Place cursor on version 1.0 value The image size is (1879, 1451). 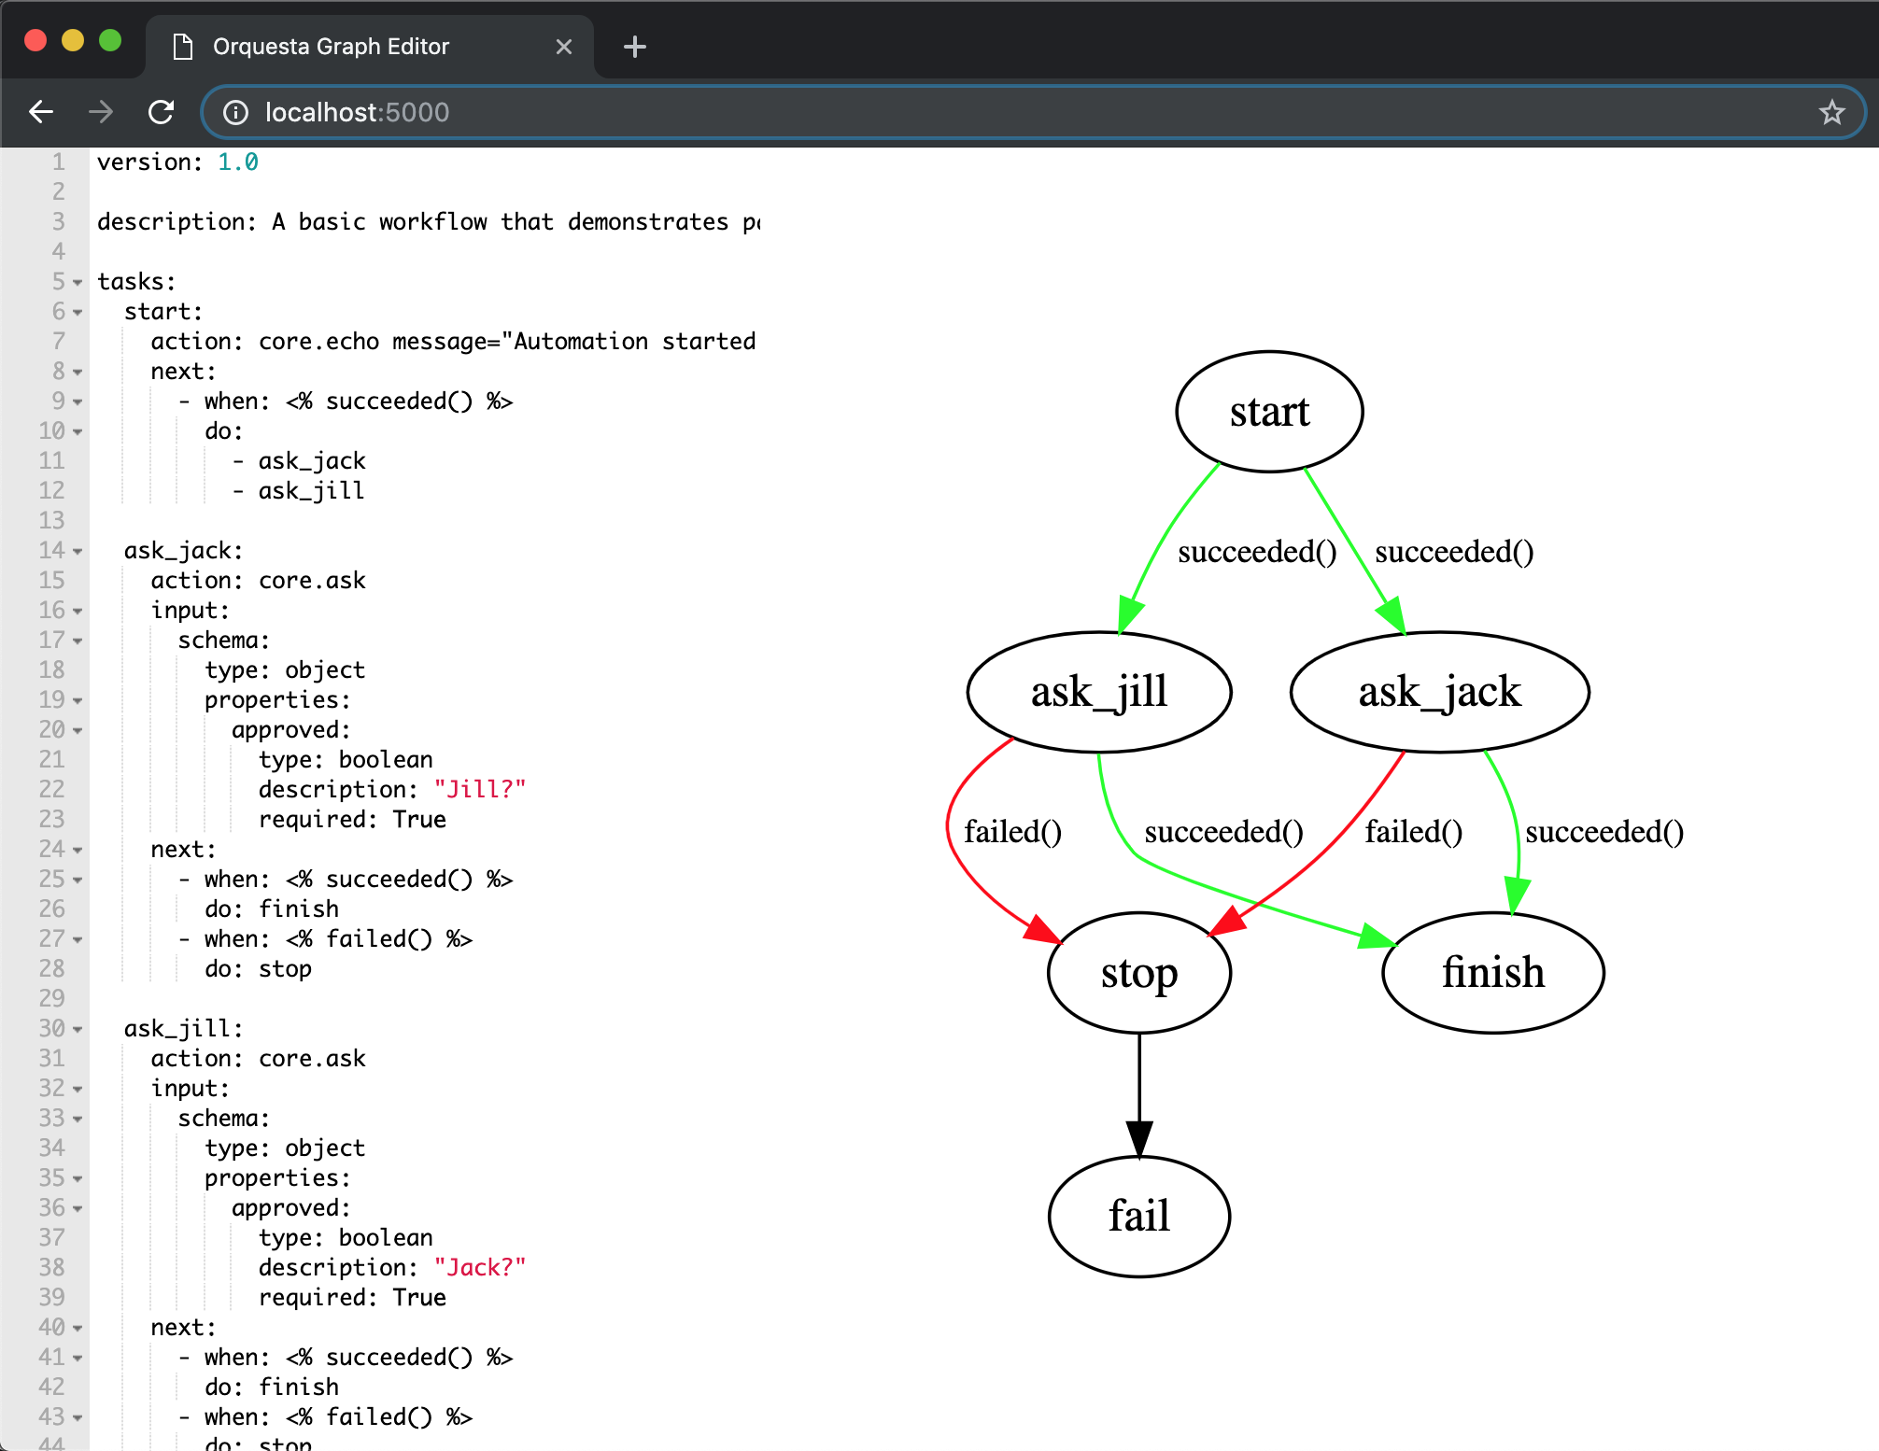click(x=238, y=162)
